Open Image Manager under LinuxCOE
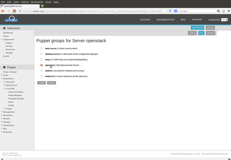This screenshot has width=231, height=160. pos(15,95)
